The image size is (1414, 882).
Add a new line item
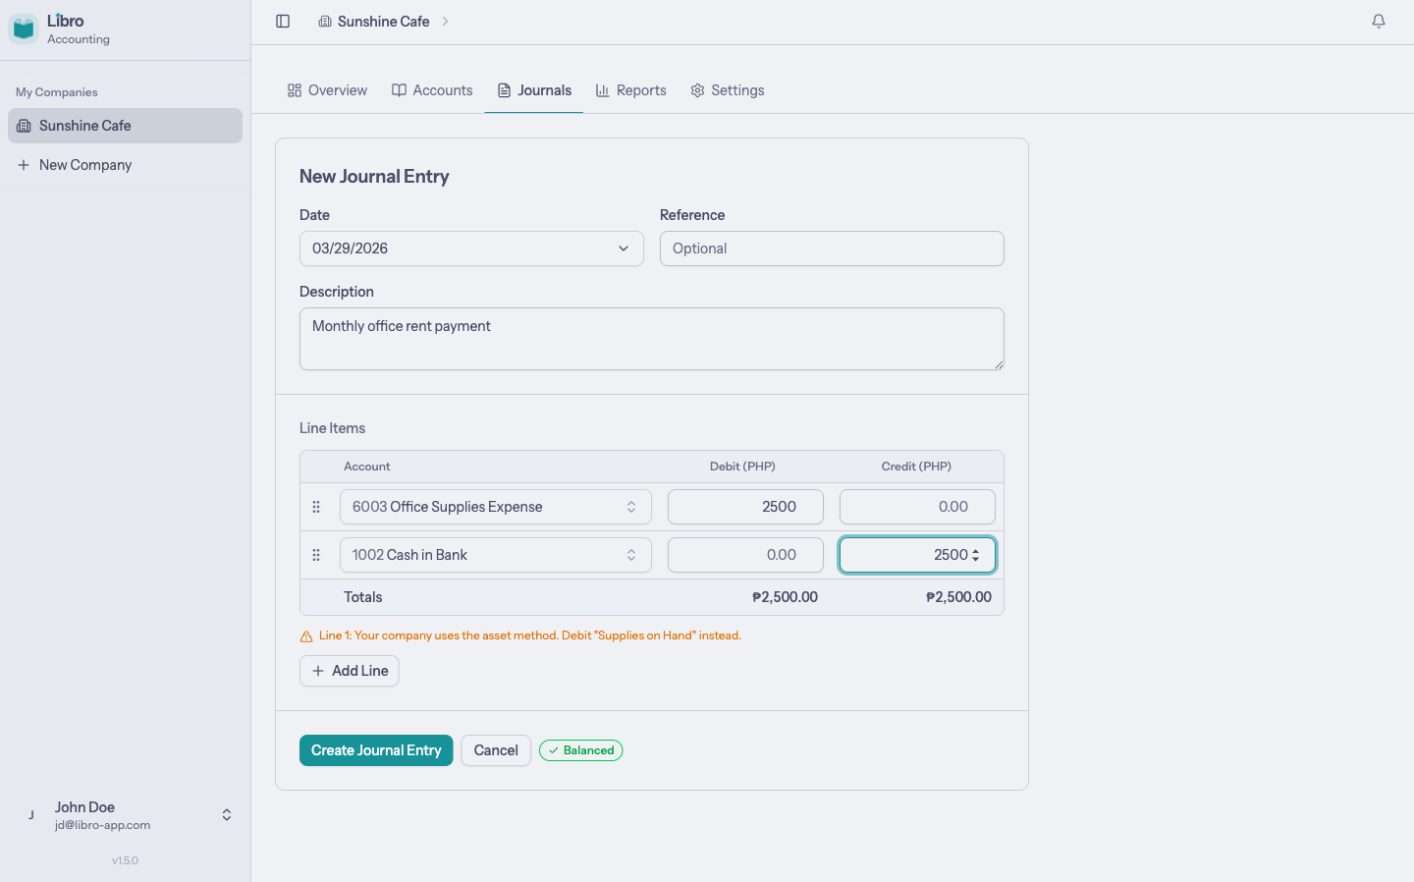click(350, 671)
